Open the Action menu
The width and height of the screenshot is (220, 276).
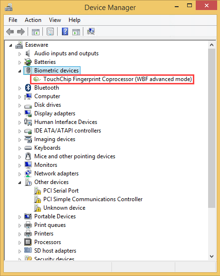click(x=33, y=20)
